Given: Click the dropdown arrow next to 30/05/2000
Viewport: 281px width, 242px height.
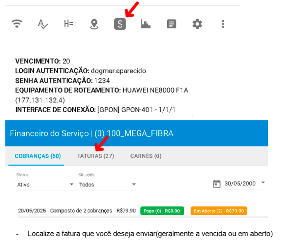Looking at the screenshot, I should [x=263, y=183].
